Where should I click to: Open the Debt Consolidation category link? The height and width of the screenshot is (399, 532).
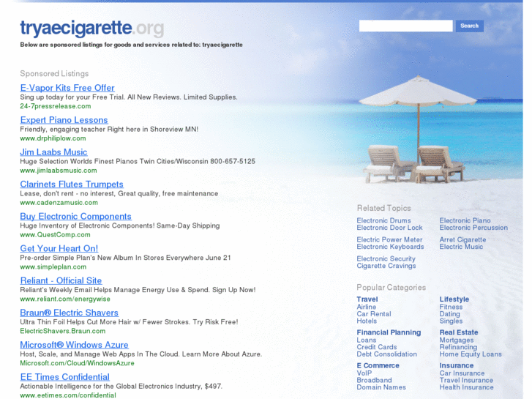[387, 354]
